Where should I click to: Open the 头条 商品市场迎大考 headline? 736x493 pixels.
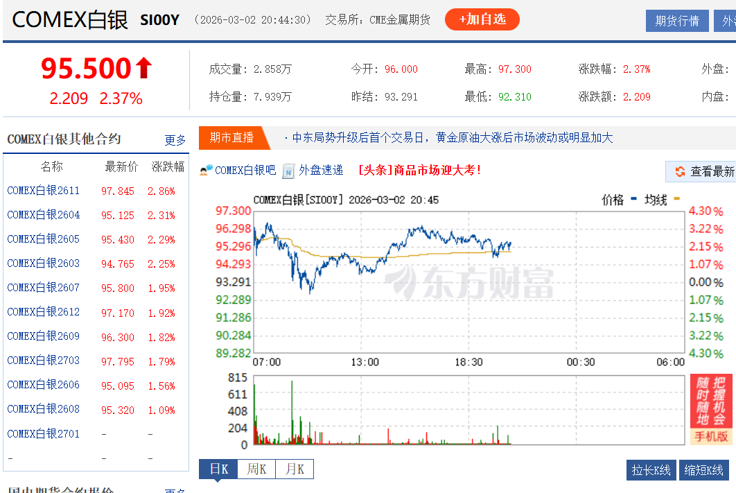click(x=419, y=170)
